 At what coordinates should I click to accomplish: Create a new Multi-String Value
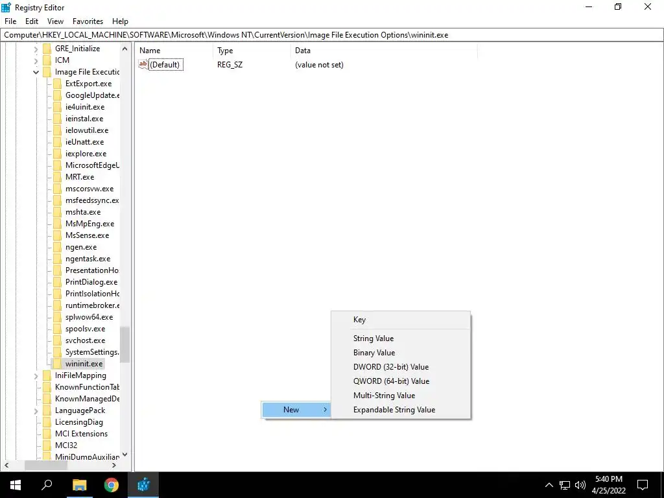pos(401,396)
